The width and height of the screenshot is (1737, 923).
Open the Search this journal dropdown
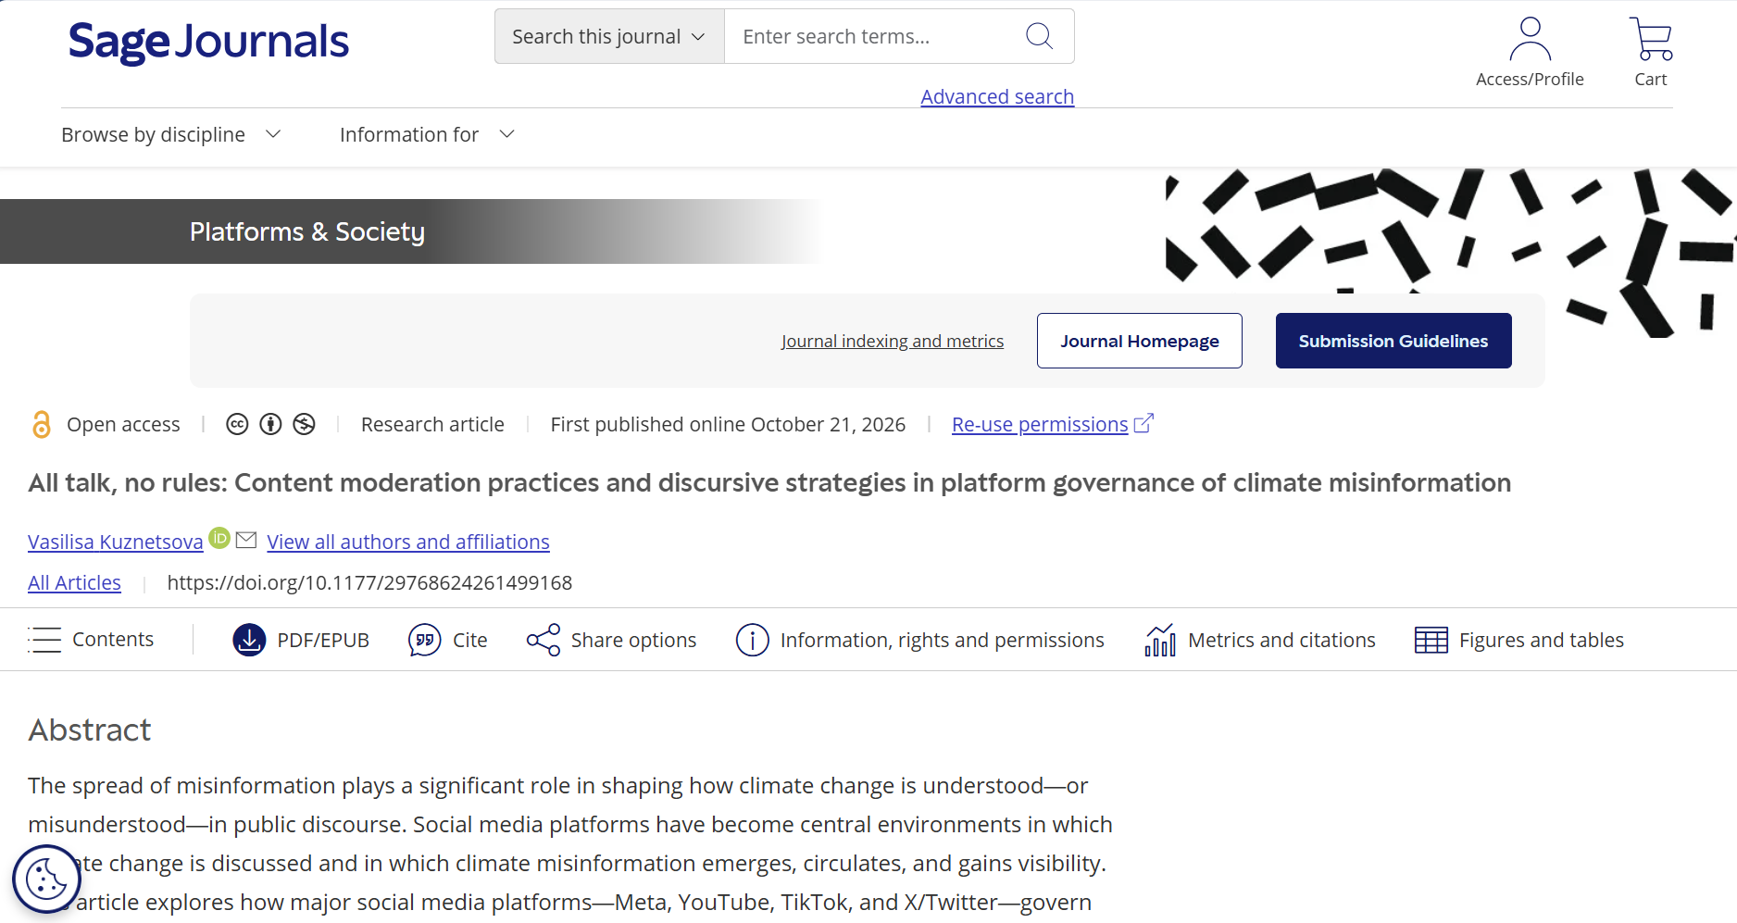pos(609,36)
